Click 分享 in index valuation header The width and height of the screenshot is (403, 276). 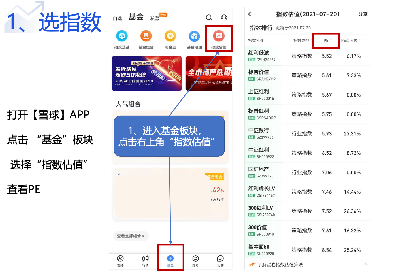[363, 14]
